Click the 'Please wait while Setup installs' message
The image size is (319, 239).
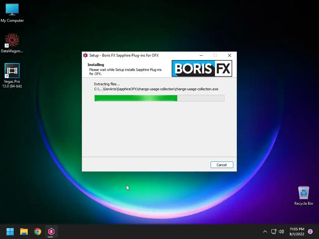click(125, 72)
